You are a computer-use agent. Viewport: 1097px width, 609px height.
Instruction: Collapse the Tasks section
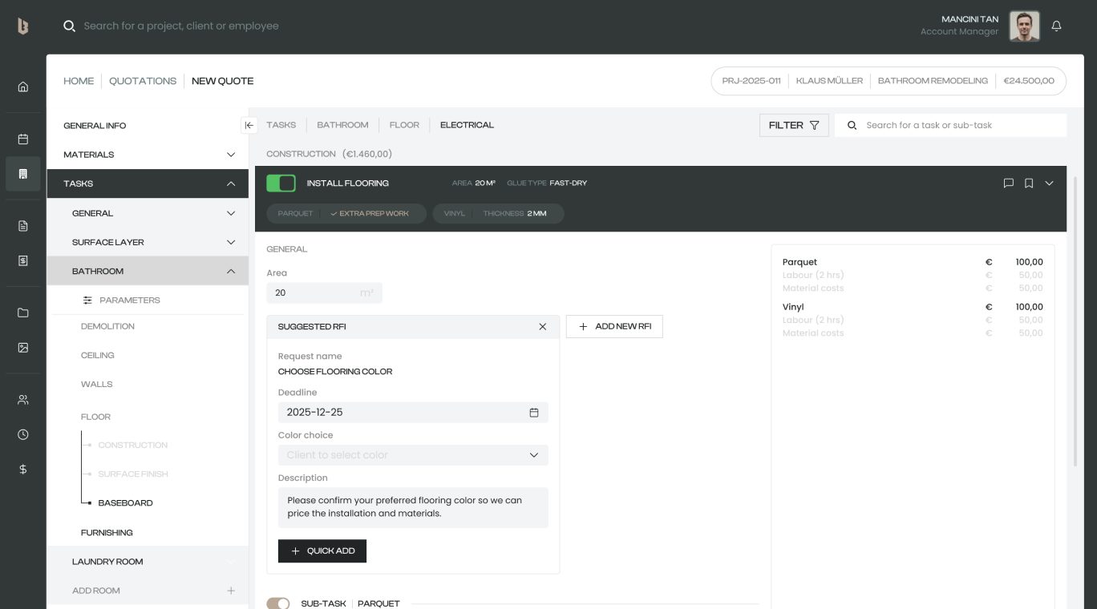(231, 184)
